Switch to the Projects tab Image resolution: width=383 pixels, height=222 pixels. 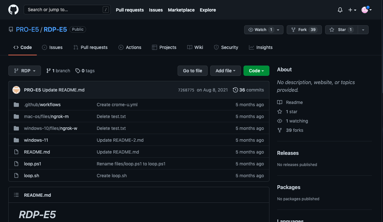[164, 47]
